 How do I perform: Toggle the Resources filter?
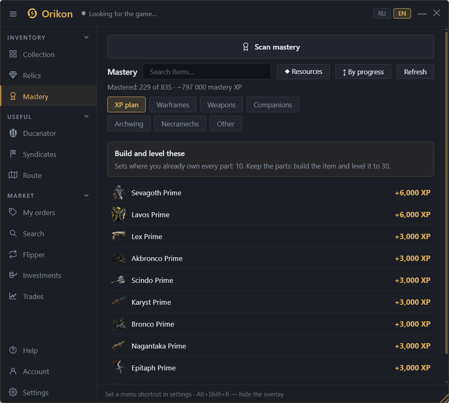point(303,71)
